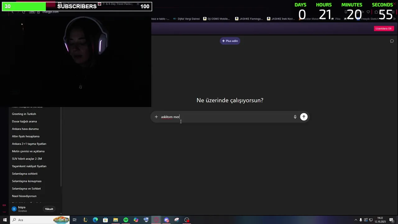Activate the microphone dictation icon in prompt box

coord(295,117)
